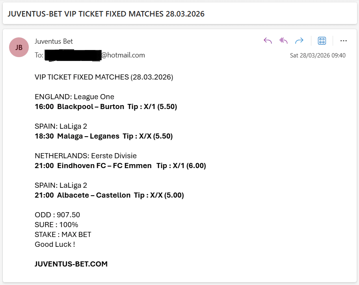Screen dimensions: 359x285
Task: Open the Apps grid icon
Action: click(322, 41)
